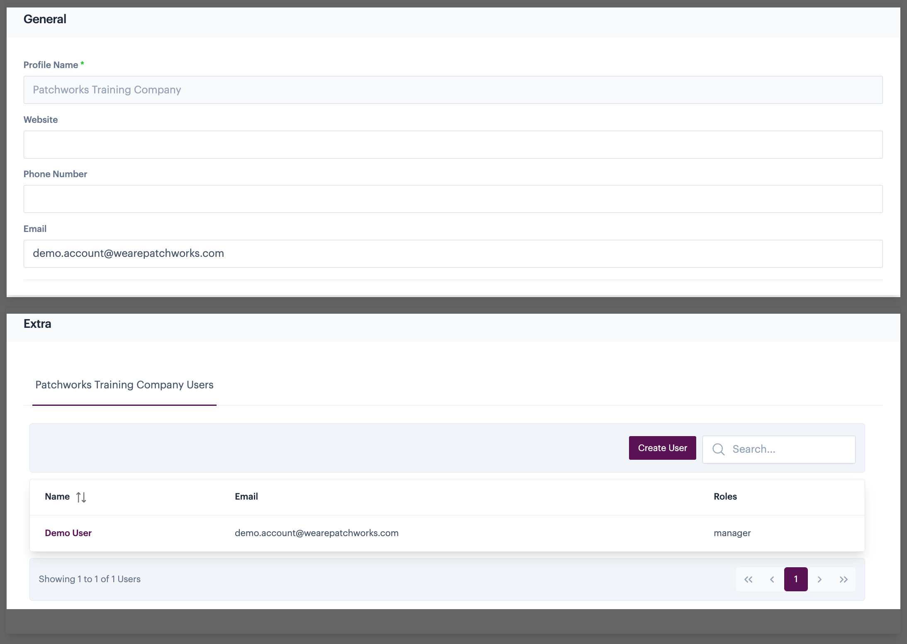
Task: Click the Email field with demo.account address
Action: 453,254
